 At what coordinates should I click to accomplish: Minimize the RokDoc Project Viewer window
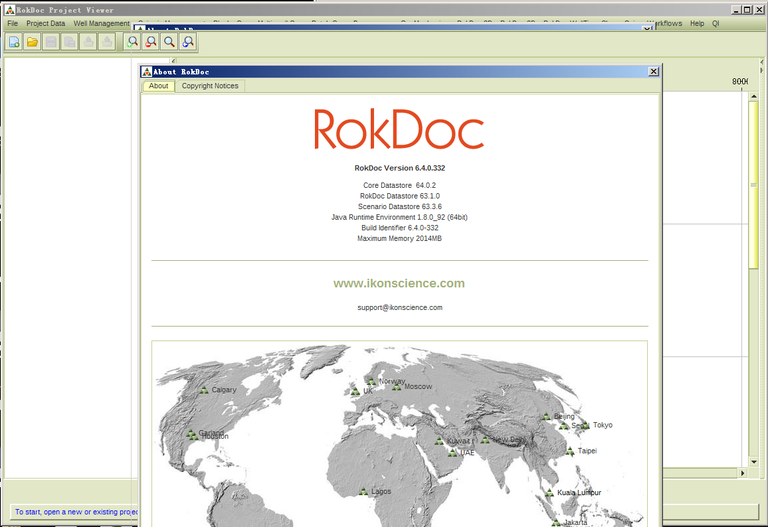coord(736,10)
